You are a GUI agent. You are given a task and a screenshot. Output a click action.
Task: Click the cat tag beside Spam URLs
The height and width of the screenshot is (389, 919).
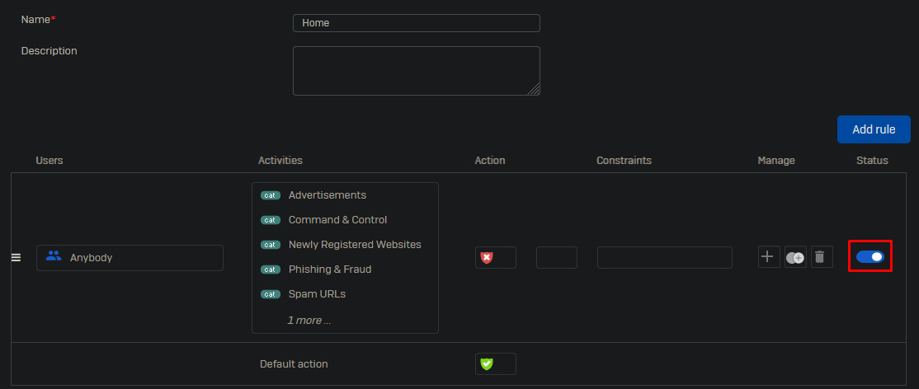271,294
